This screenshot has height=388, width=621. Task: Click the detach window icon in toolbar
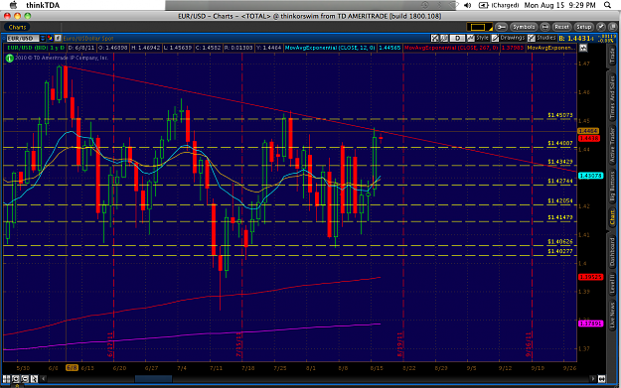[612, 27]
